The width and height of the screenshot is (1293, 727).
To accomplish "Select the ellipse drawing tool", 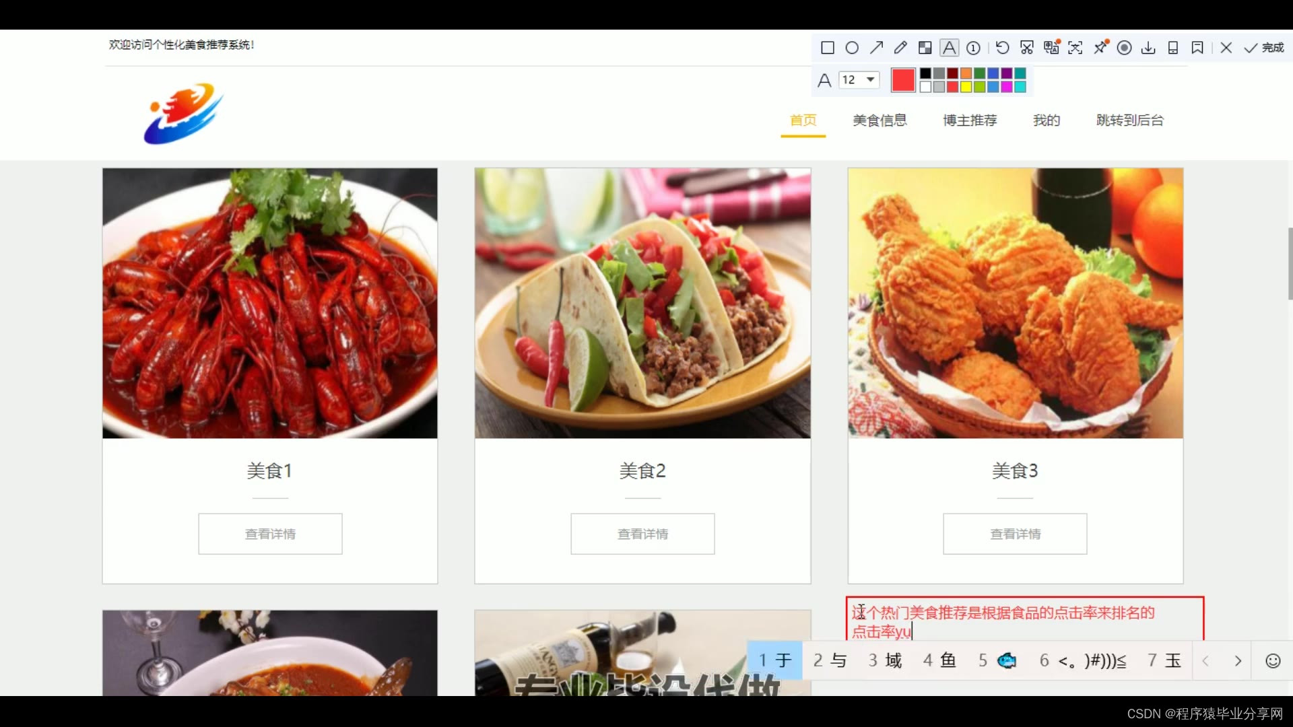I will [852, 48].
